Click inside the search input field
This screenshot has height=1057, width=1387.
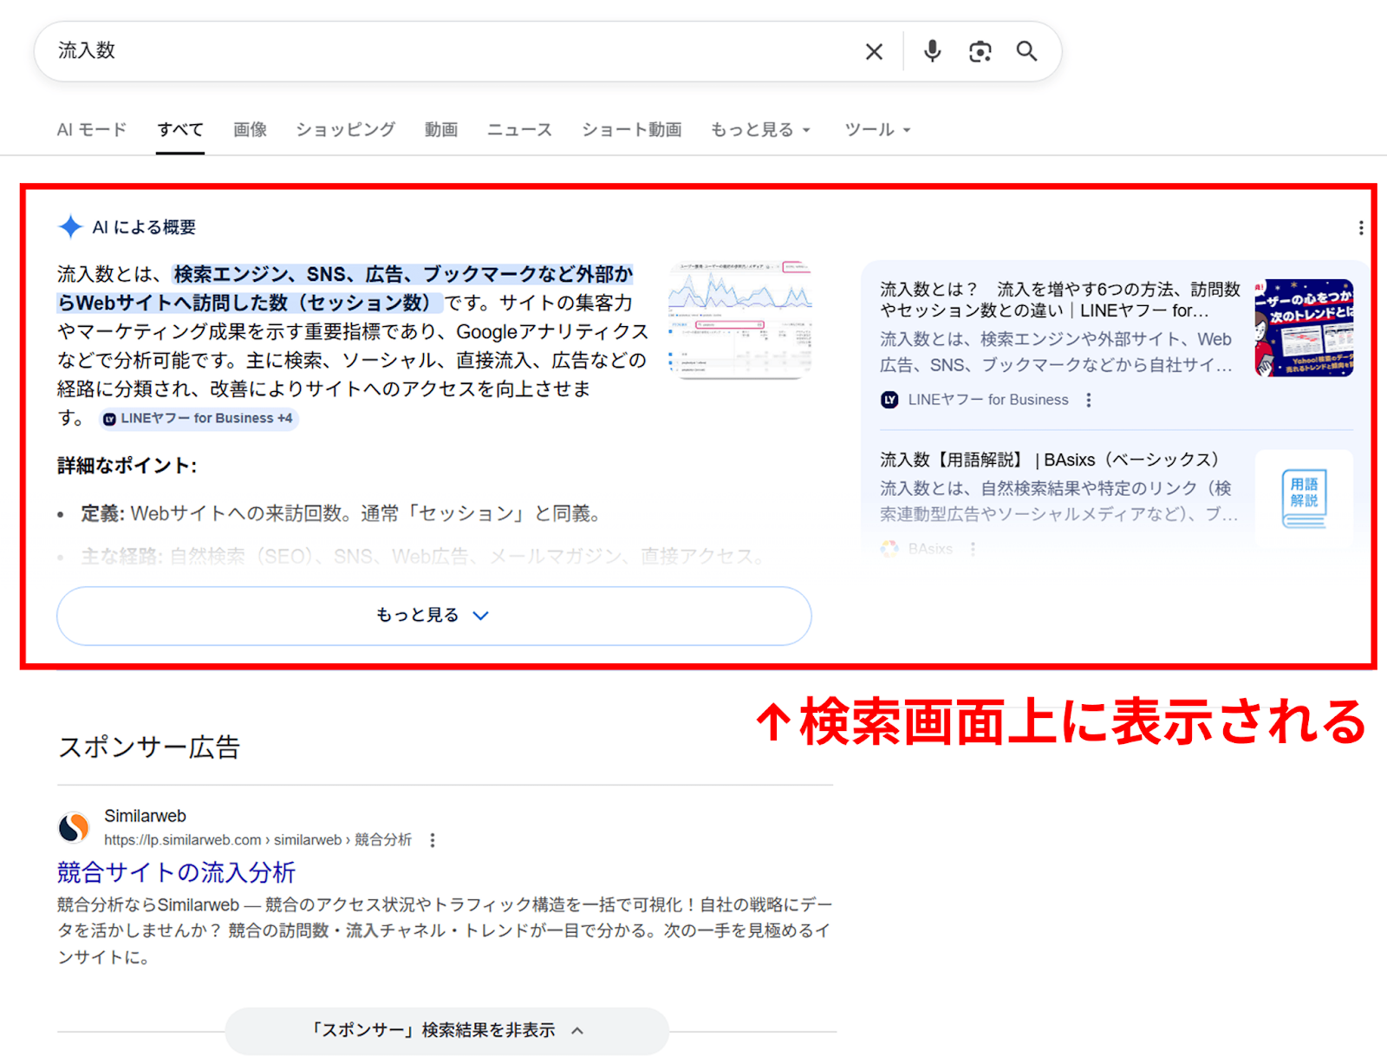tap(347, 51)
